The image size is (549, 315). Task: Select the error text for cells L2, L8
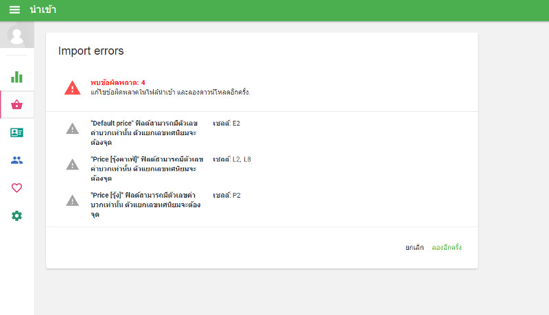[x=147, y=169]
